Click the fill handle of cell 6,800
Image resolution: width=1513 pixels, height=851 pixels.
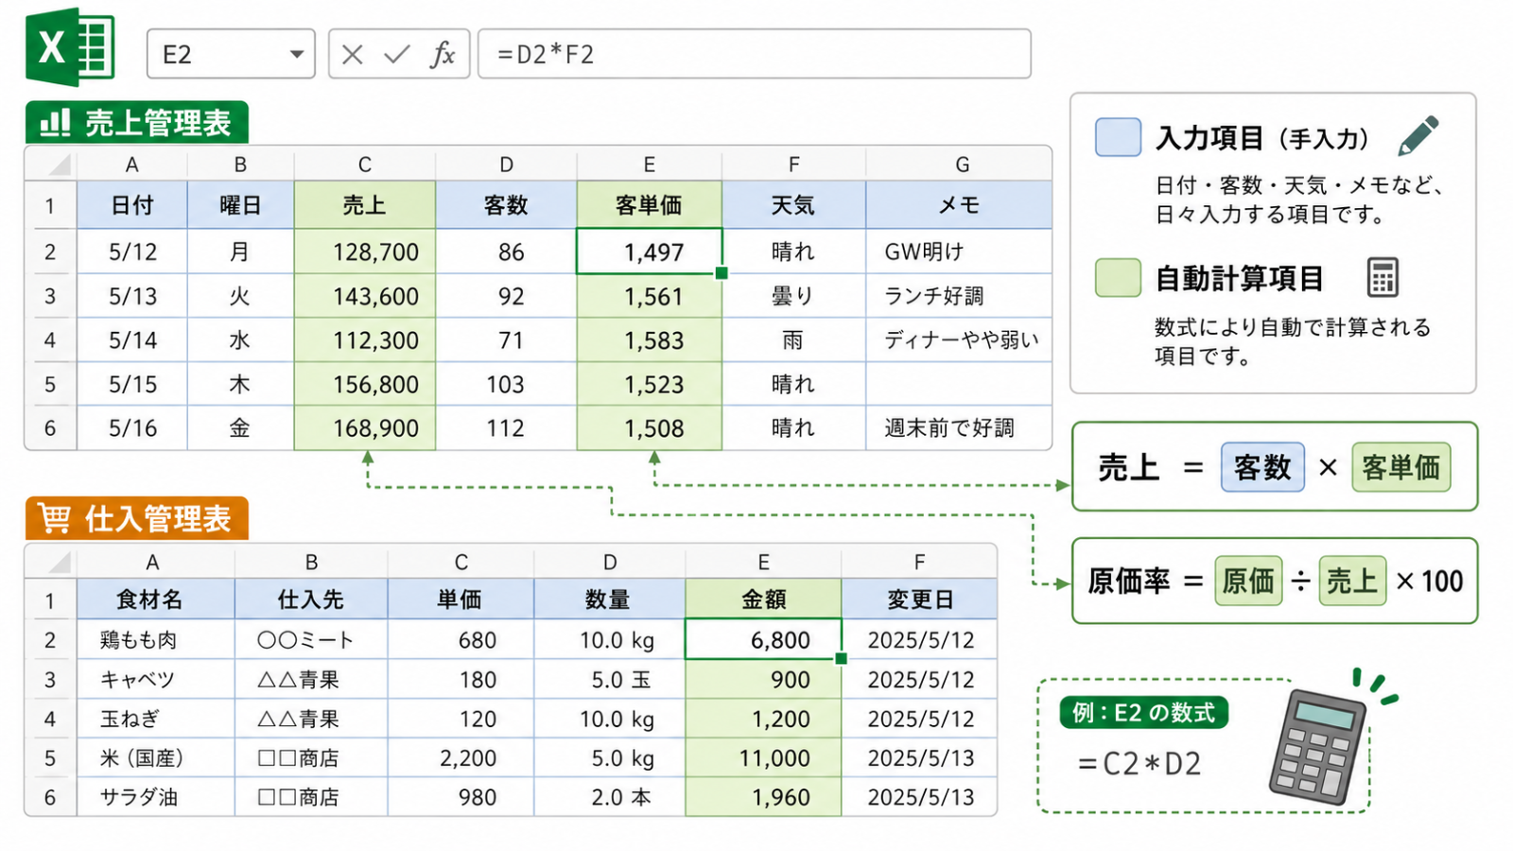[841, 658]
